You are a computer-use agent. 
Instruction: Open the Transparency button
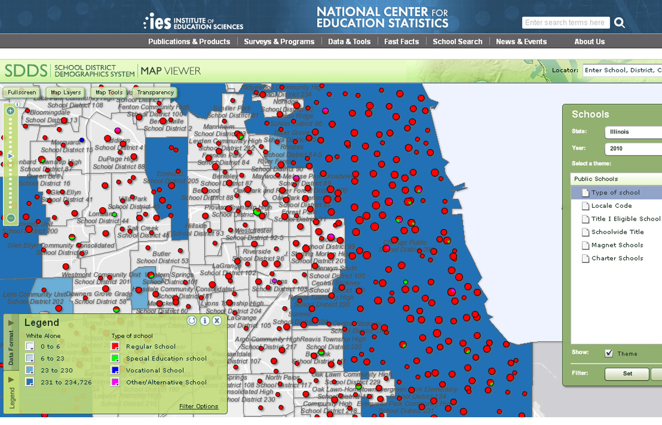tap(155, 92)
